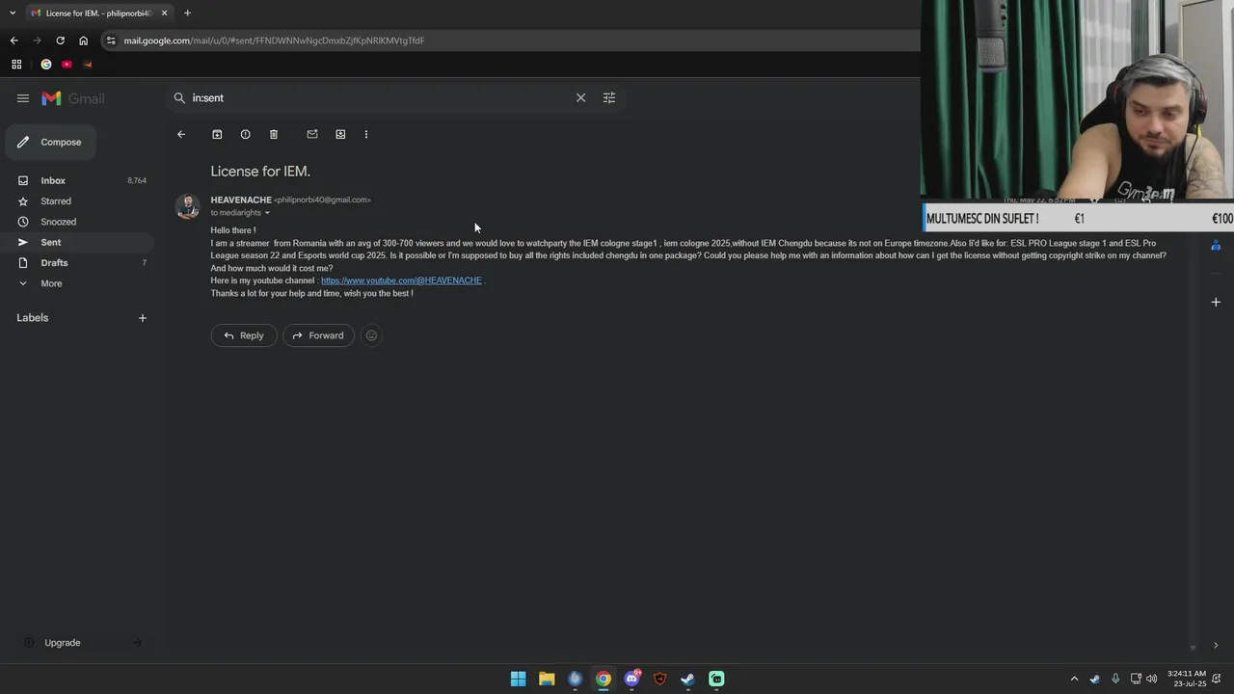This screenshot has width=1234, height=694.
Task: Click the search mail input field
Action: coord(381,97)
